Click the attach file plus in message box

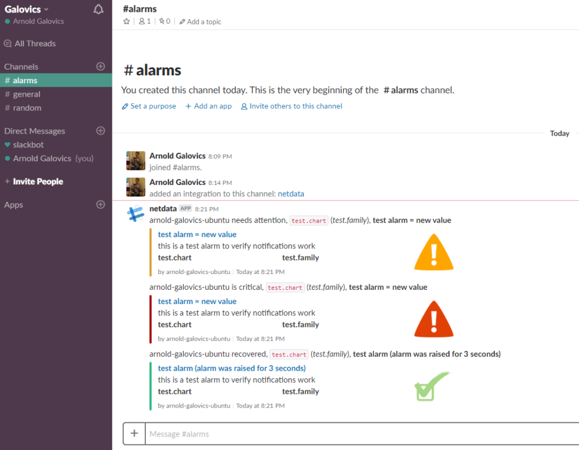134,433
